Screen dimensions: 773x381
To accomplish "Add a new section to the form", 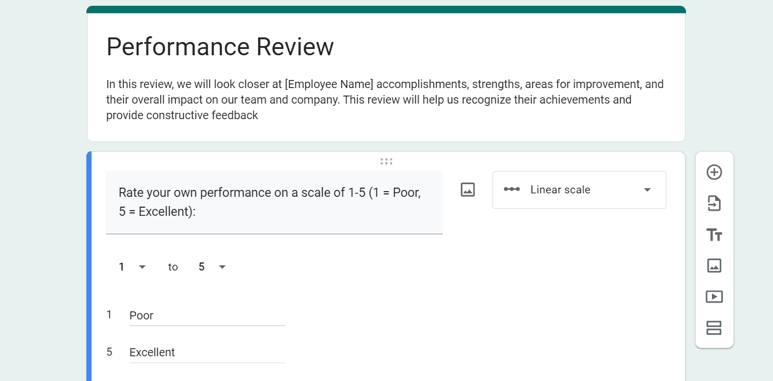I will (714, 328).
